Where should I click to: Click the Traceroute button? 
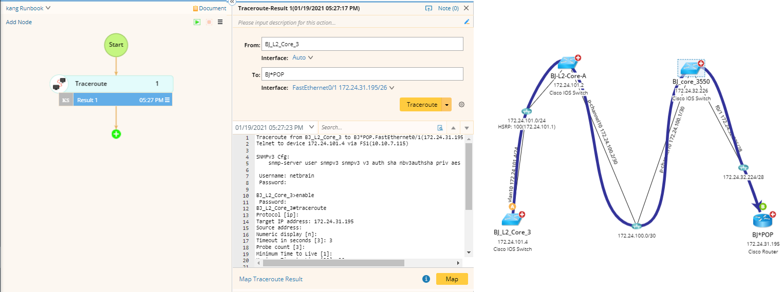click(422, 104)
